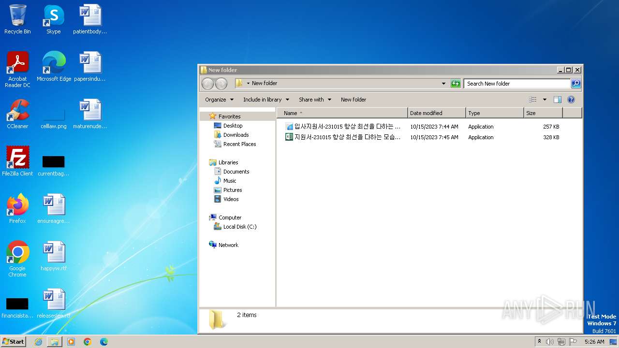This screenshot has height=348, width=619.
Task: Launch Microsoft Edge desktop shortcut
Action: click(54, 67)
